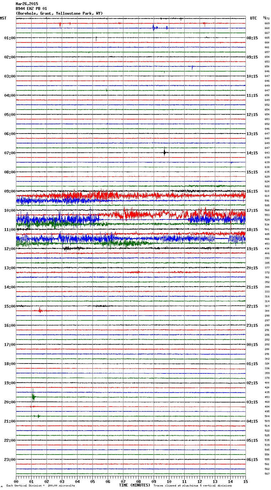Select the 01:00 MST time label
This screenshot has width=271, height=490.
(10, 38)
